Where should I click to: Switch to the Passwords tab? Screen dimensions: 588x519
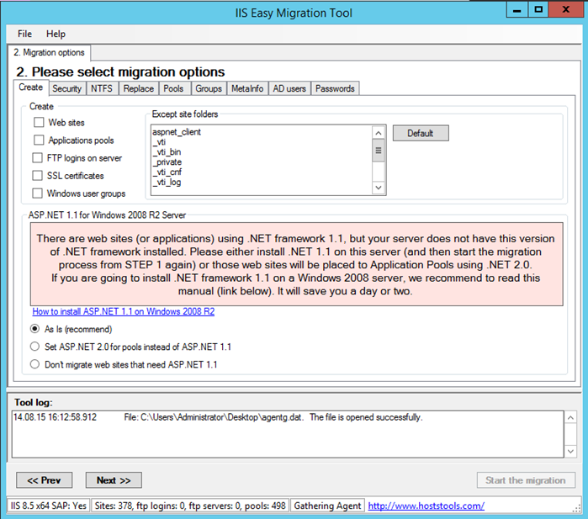pyautogui.click(x=335, y=88)
